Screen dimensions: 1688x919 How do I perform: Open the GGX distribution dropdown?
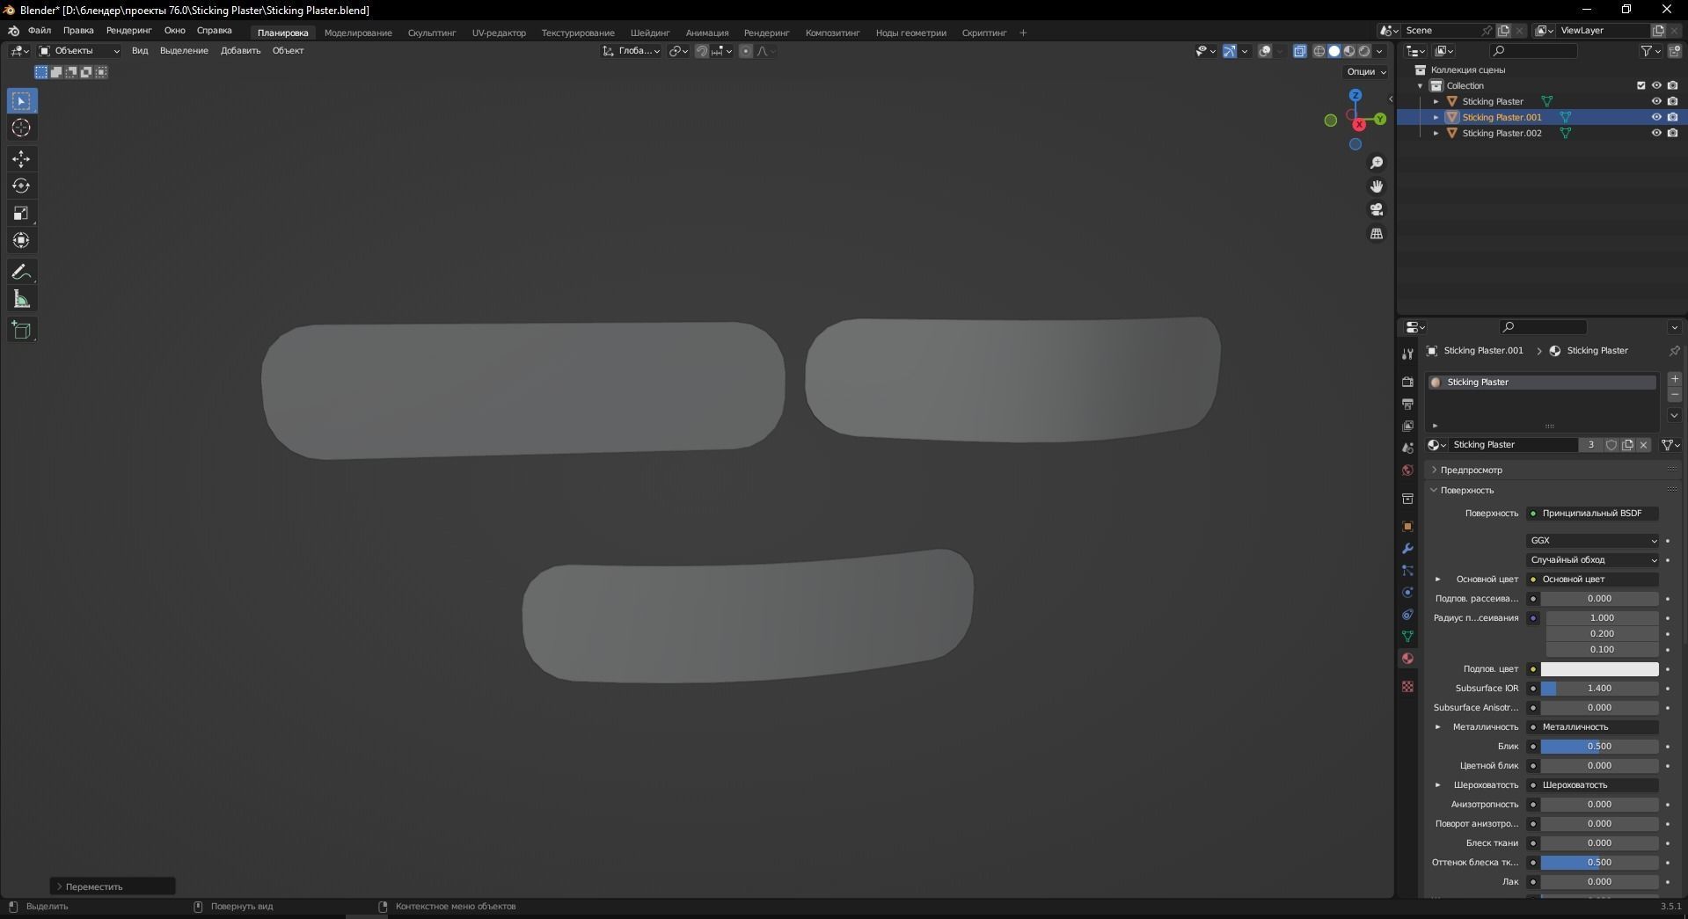click(x=1593, y=541)
